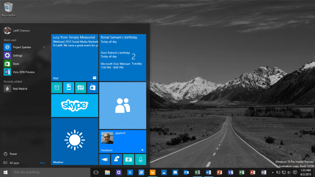Focus the Ask me anything search box

(50, 172)
